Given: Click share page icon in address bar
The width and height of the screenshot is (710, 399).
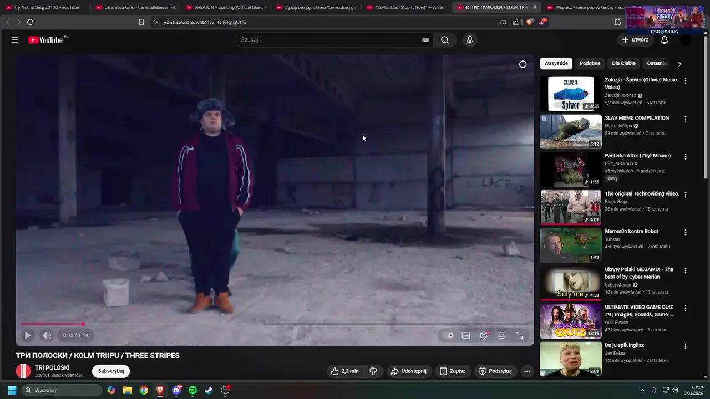Looking at the screenshot, I should (516, 22).
